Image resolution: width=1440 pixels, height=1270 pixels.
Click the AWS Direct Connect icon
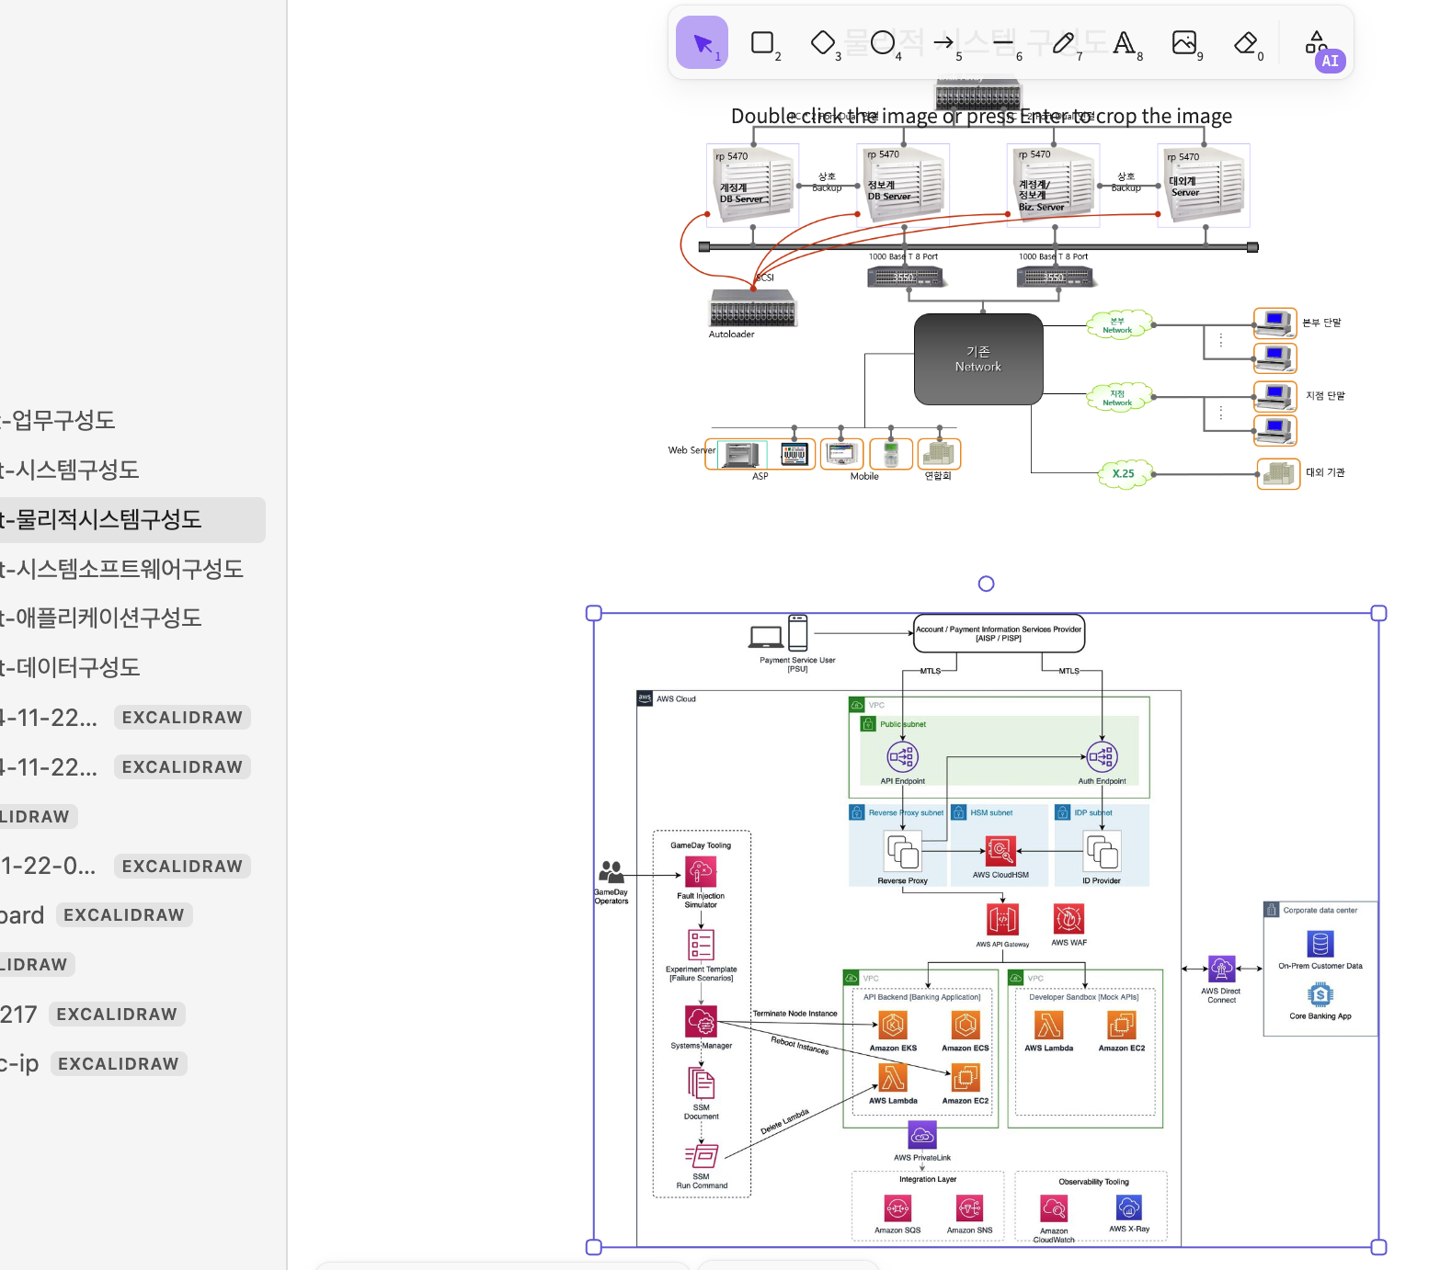click(x=1221, y=969)
